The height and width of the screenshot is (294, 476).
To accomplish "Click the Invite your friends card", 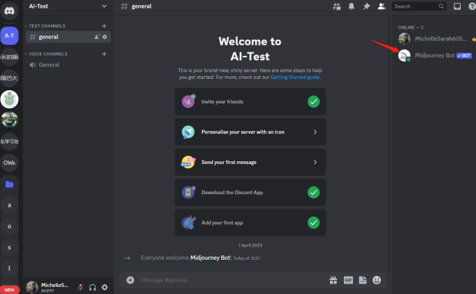I will pos(250,102).
